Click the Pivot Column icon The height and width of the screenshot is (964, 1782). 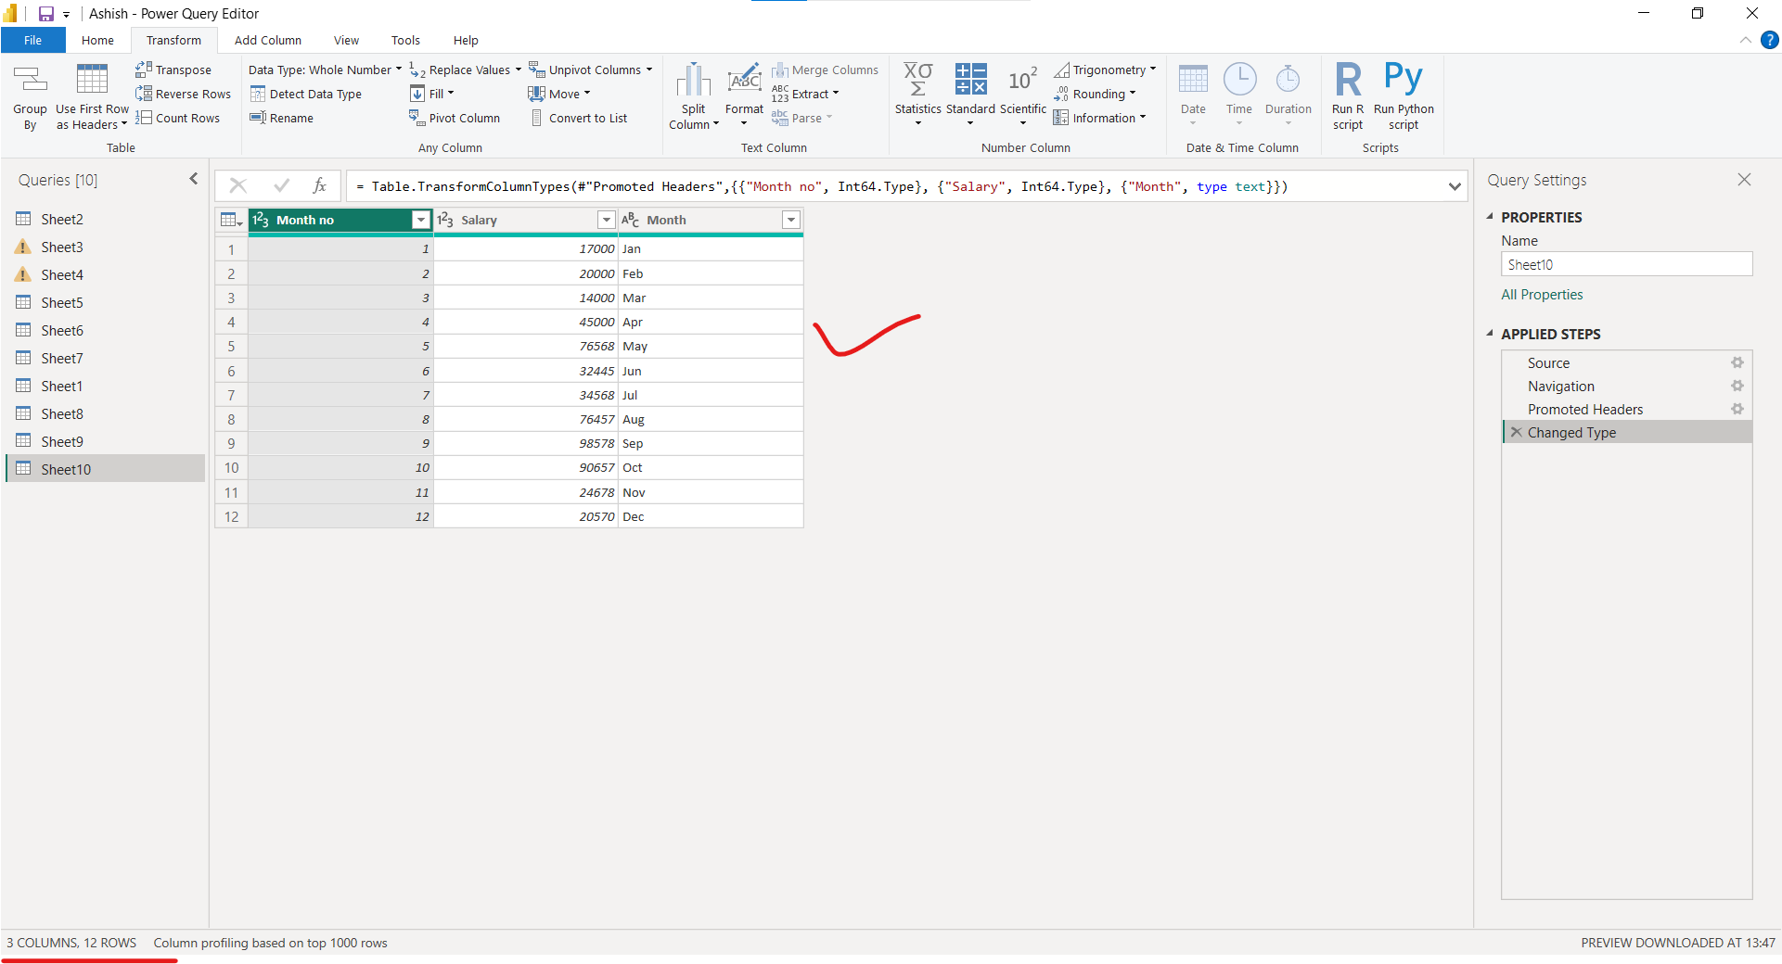[417, 118]
